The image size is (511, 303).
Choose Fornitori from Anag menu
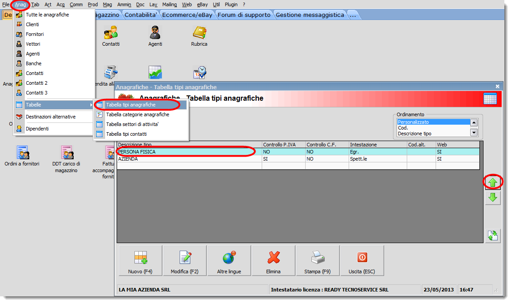(x=54, y=34)
